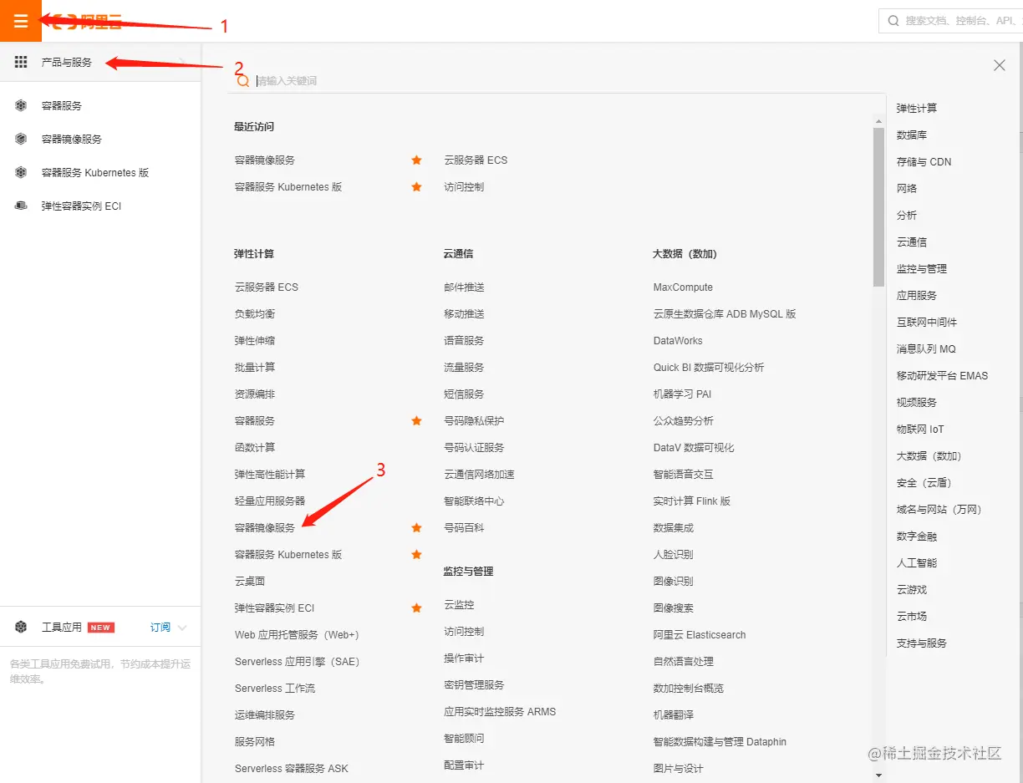Expand the 工具应用 chevron dropdown
This screenshot has width=1023, height=783.
click(182, 628)
